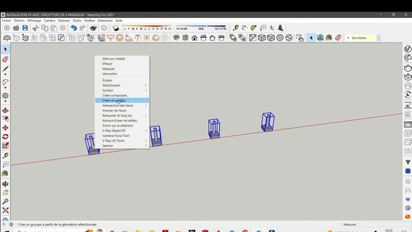Click 'Éclater' in the context menu

click(122, 80)
